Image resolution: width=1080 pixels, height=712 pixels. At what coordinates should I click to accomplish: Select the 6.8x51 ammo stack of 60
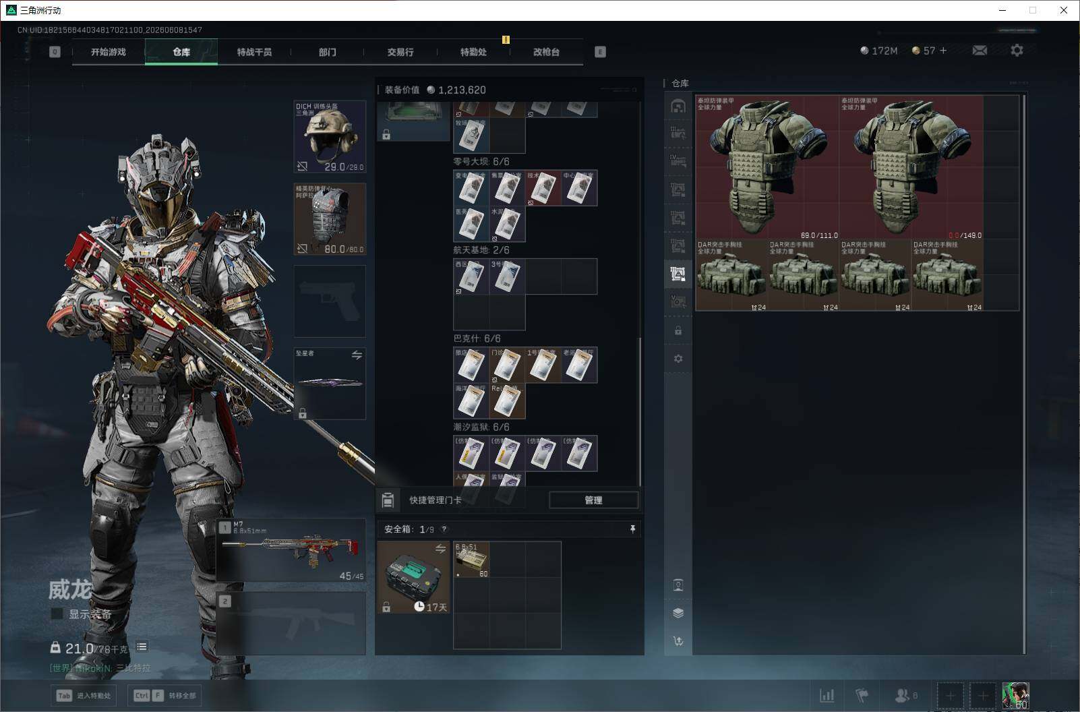click(x=471, y=560)
